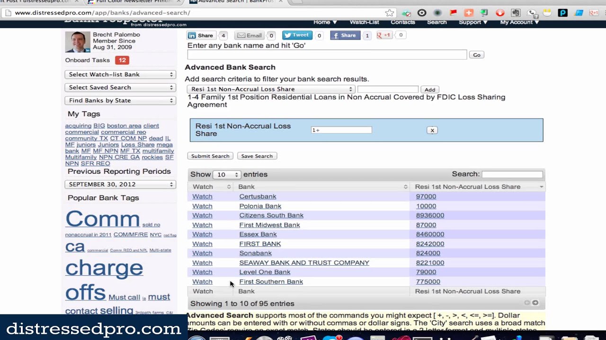606x340 pixels.
Task: Open search criteria dropdown Resi 1st Non-Accrual
Action: pos(271,89)
